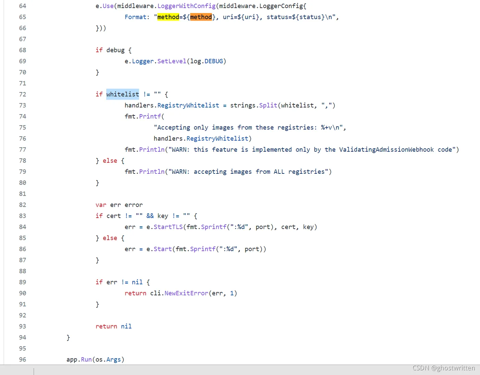The image size is (480, 375).
Task: Click 'var' keyword on line 82
Action: coord(101,205)
